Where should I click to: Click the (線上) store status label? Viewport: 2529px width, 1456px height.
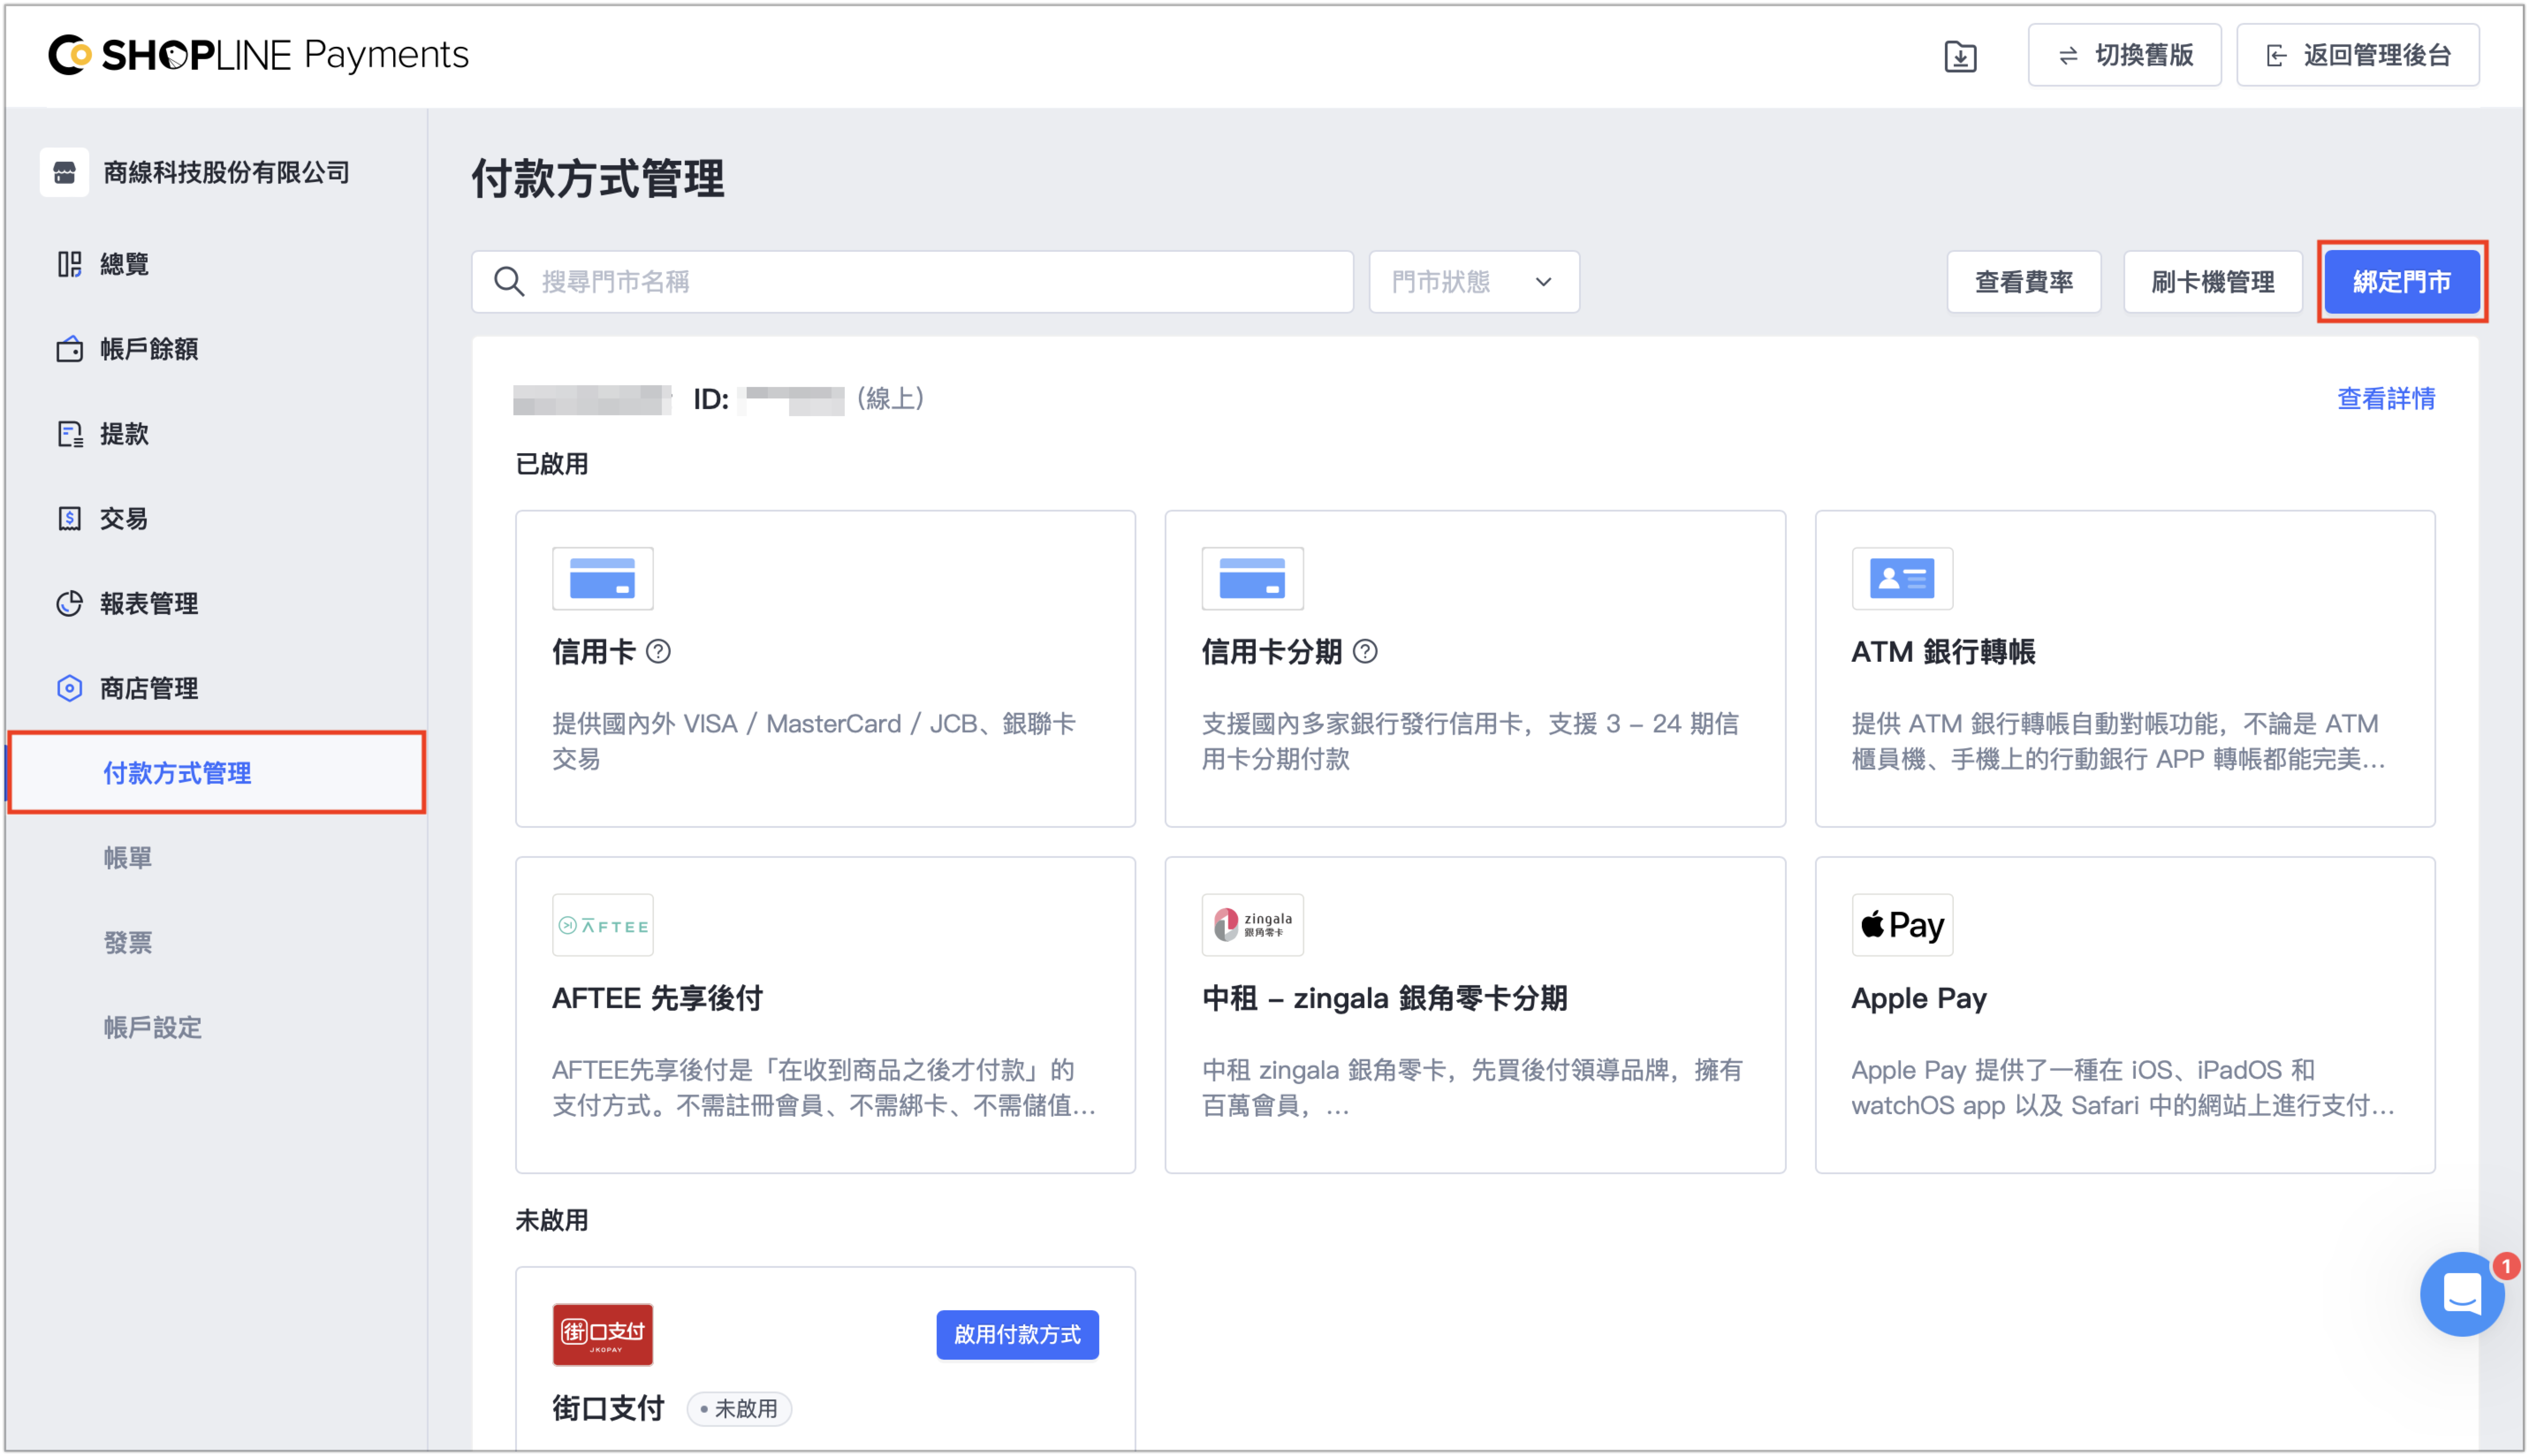pos(890,399)
